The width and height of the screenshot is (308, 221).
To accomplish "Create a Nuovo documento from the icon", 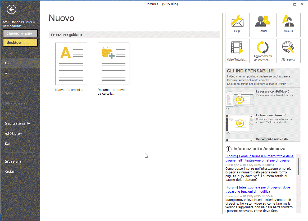I will (x=71, y=64).
